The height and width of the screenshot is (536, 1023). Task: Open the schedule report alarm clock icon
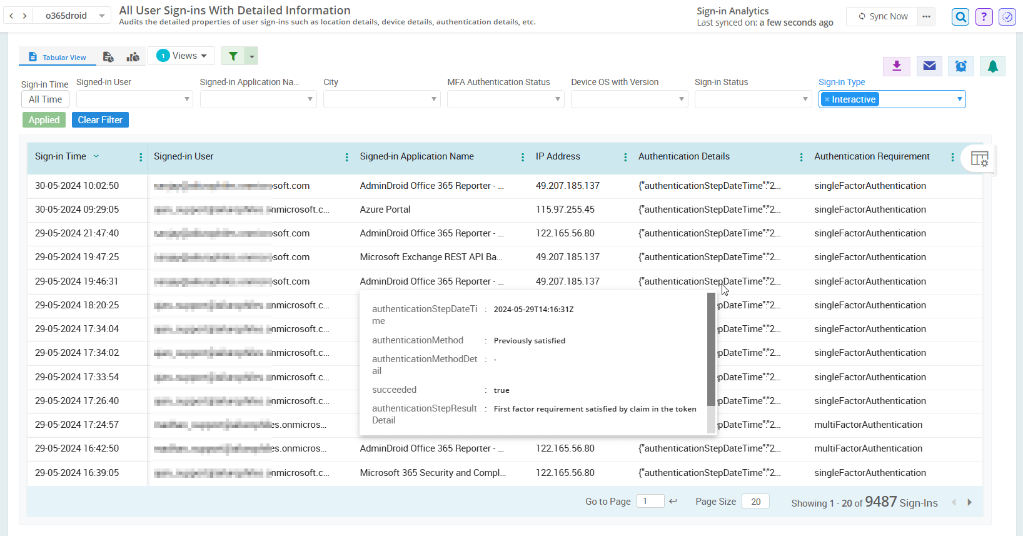961,66
